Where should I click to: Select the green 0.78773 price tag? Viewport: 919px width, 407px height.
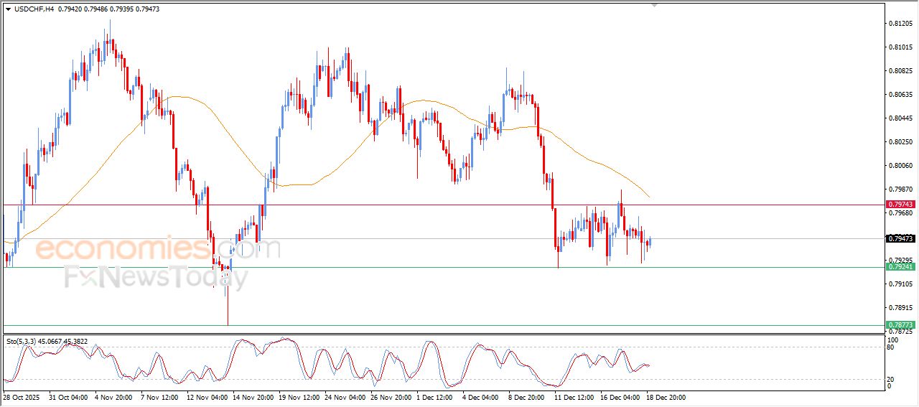[900, 325]
